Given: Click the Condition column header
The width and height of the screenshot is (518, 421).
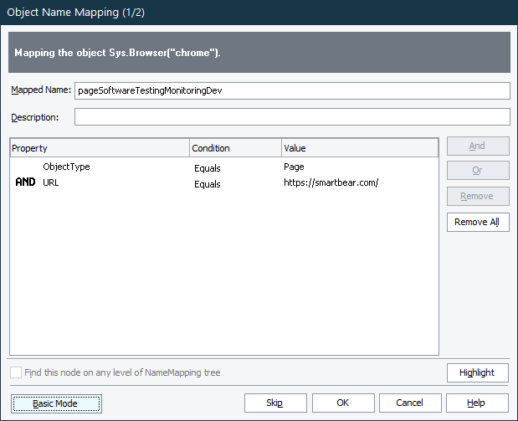Looking at the screenshot, I should [x=234, y=148].
